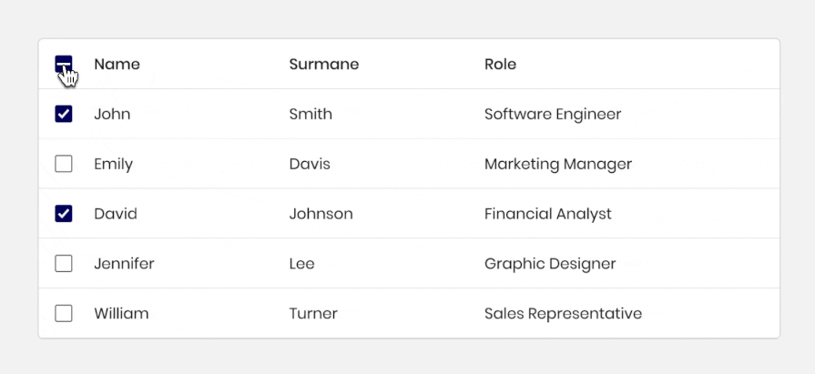Select the Marketing Manager role cell
The height and width of the screenshot is (374, 815).
point(558,164)
